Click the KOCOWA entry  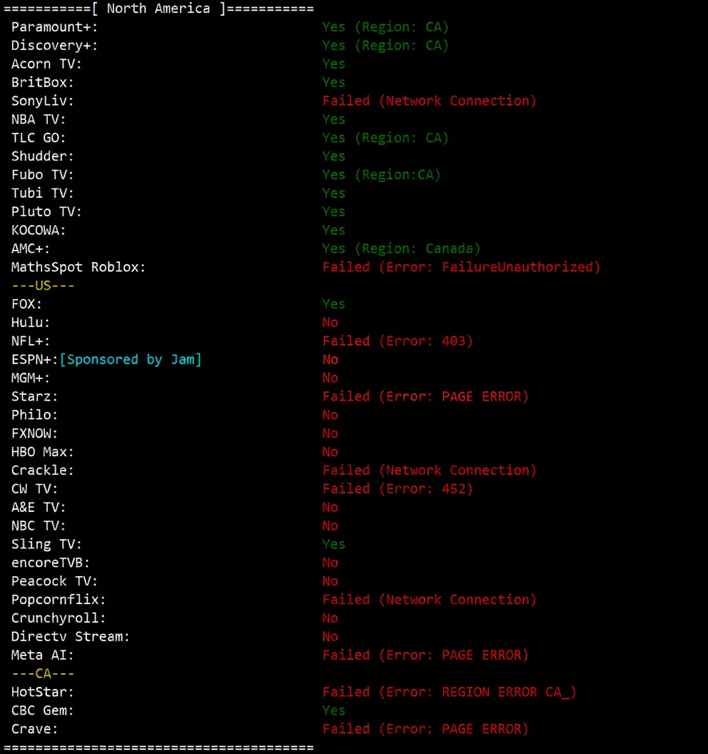coord(38,230)
